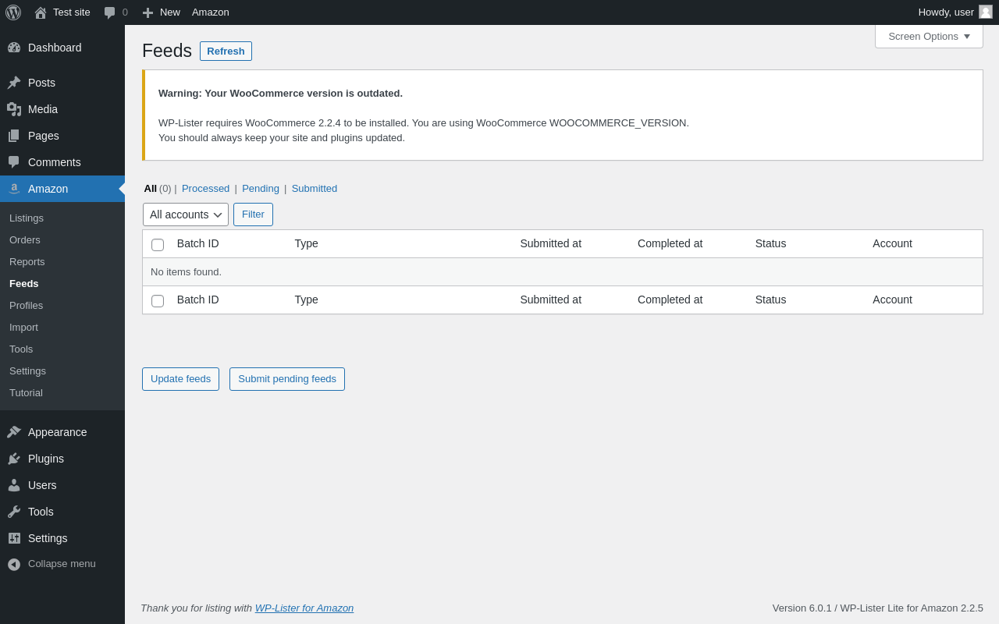999x624 pixels.
Task: Click the user avatar in admin bar
Action: pos(986,12)
